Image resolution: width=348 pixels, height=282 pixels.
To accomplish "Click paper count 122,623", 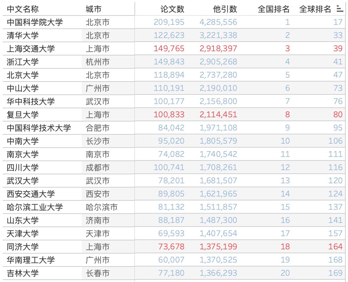I will [x=169, y=35].
